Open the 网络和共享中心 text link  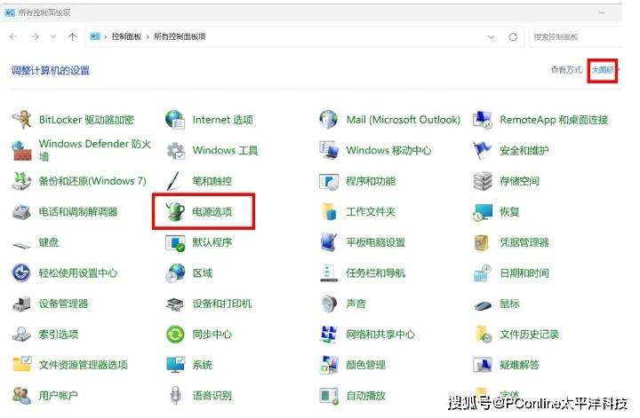pyautogui.click(x=380, y=335)
